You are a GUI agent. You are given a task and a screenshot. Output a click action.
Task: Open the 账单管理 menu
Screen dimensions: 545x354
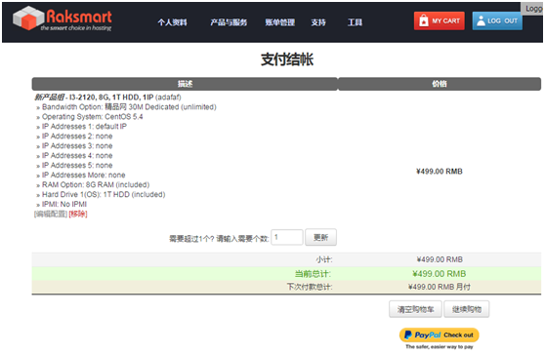(x=279, y=22)
